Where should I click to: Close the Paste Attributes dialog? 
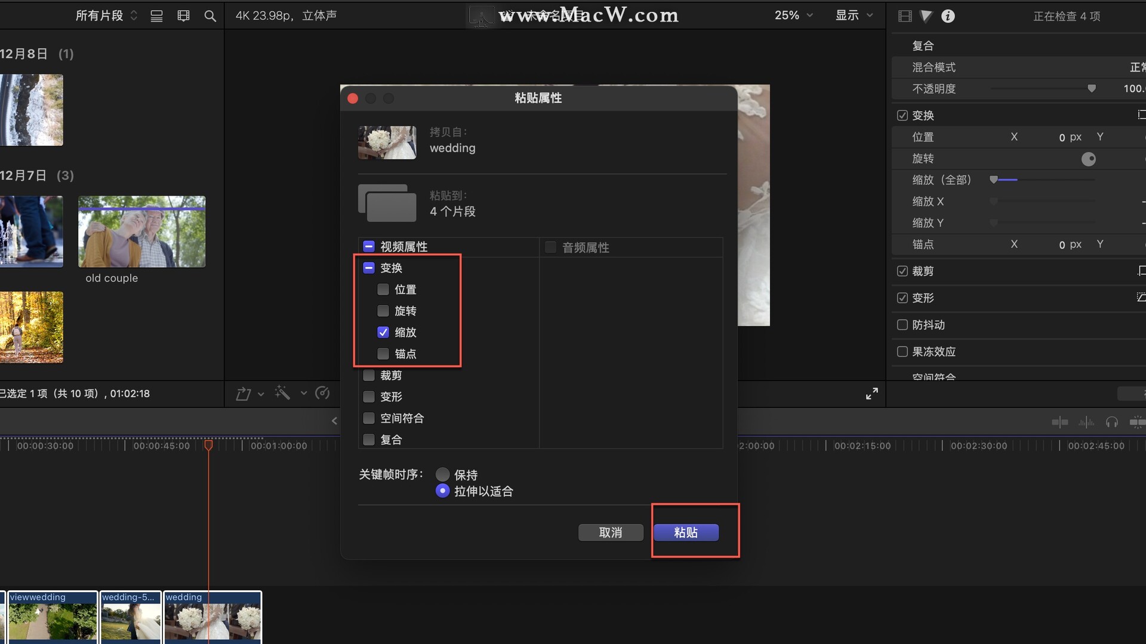[353, 98]
